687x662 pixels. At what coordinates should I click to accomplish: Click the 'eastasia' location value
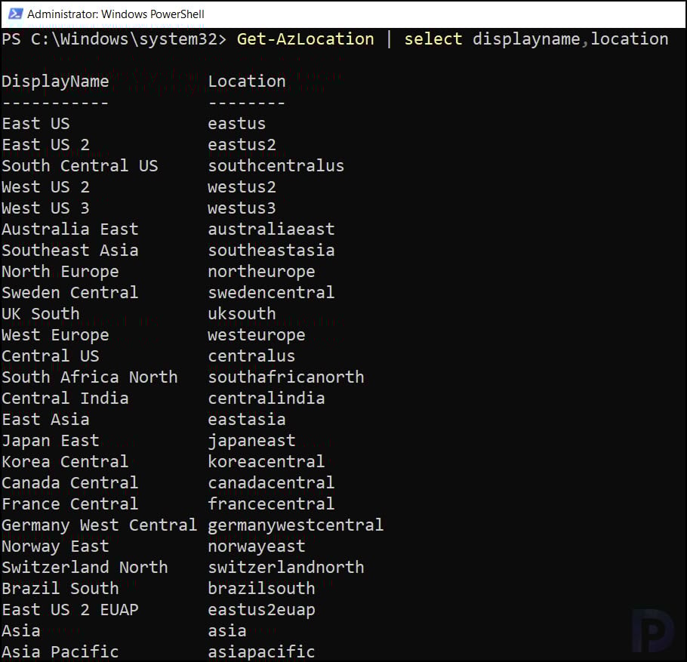[x=247, y=420]
